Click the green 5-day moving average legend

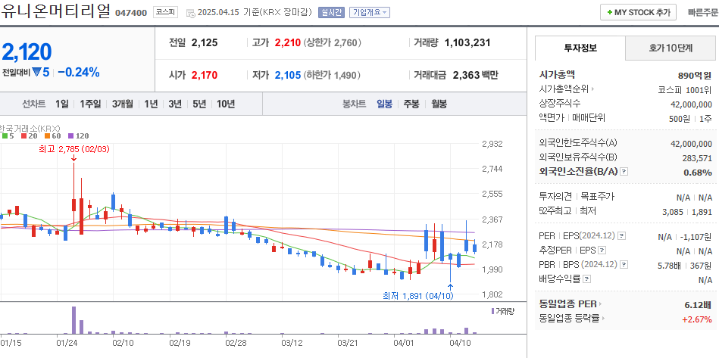click(8, 136)
